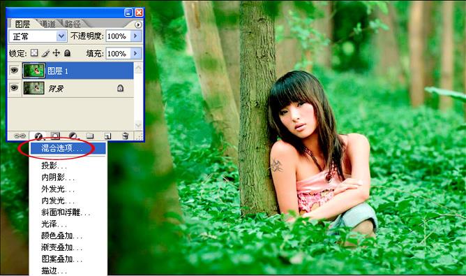Toggle lock position move icon
Image resolution: width=466 pixels, height=276 pixels.
point(57,53)
